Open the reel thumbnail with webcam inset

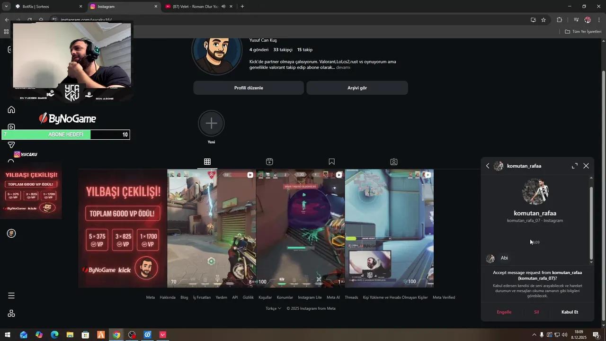coord(389,228)
